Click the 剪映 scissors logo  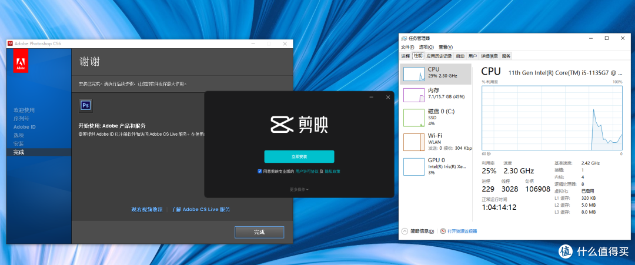coord(281,125)
